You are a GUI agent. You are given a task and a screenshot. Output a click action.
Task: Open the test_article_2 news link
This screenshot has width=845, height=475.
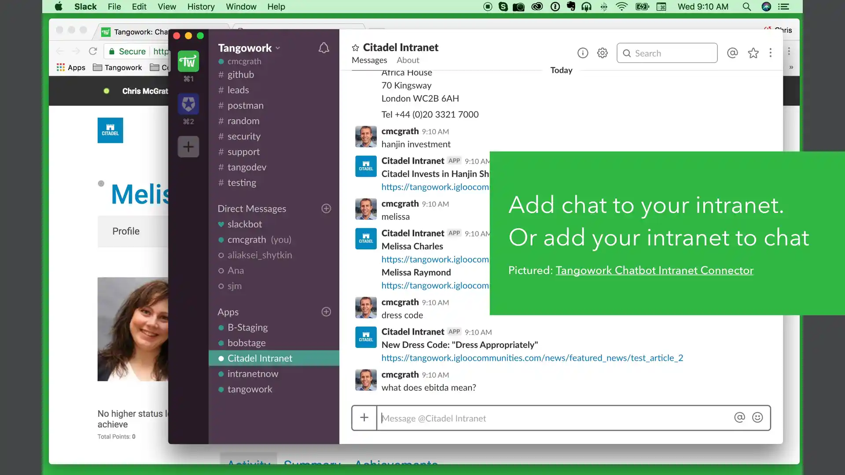(532, 358)
